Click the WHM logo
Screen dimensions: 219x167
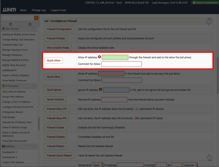click(9, 10)
